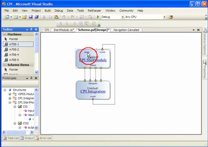Collapse the Machines toolbox group
Screen dimensions: 208x147
[x=5, y=34]
